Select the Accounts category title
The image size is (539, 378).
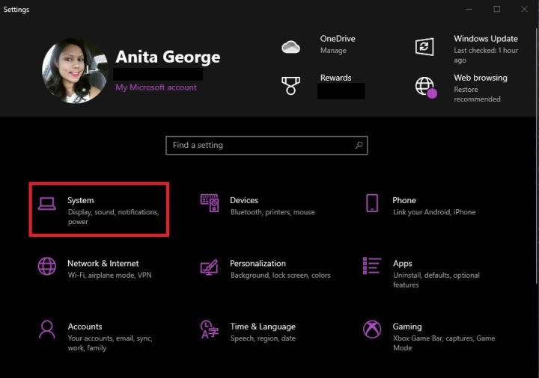(85, 326)
